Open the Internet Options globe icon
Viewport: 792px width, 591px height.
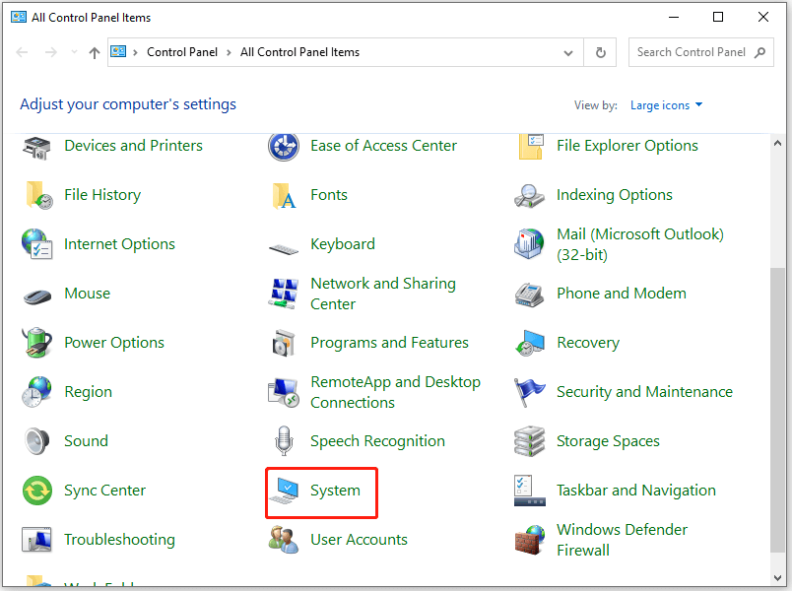36,244
